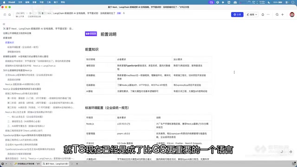297x167 pixels.
Task: Open the 工具 menu in menu bar
Action: [49, 2]
